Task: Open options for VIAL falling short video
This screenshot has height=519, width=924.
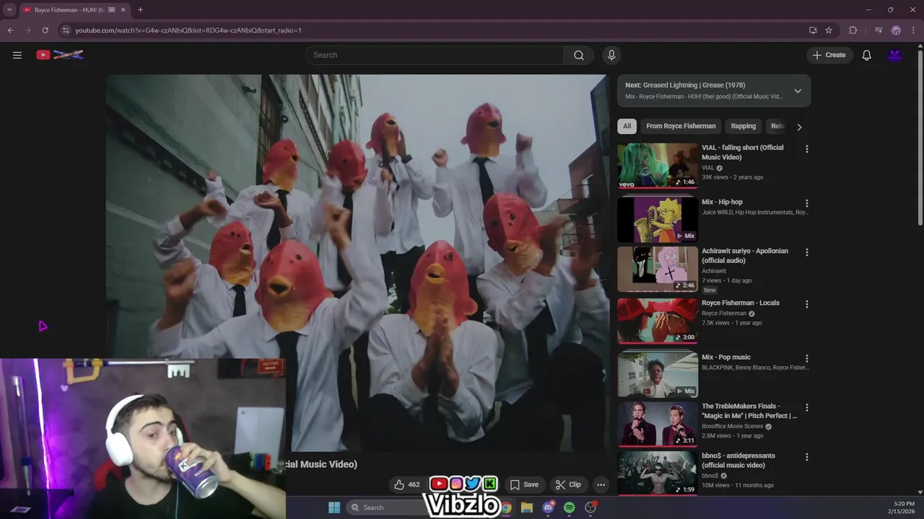Action: click(x=806, y=149)
